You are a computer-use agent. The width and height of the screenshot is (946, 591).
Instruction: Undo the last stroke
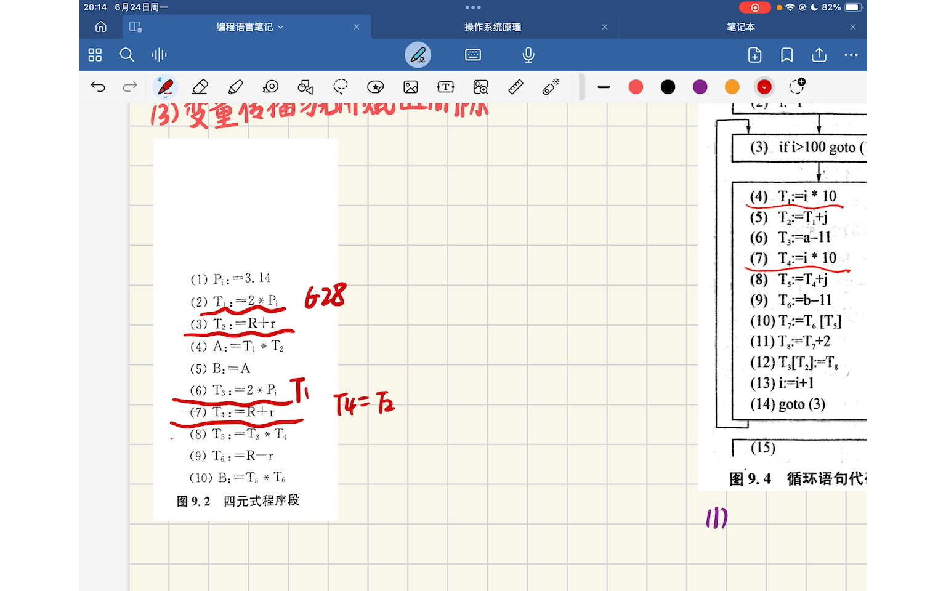tap(98, 87)
